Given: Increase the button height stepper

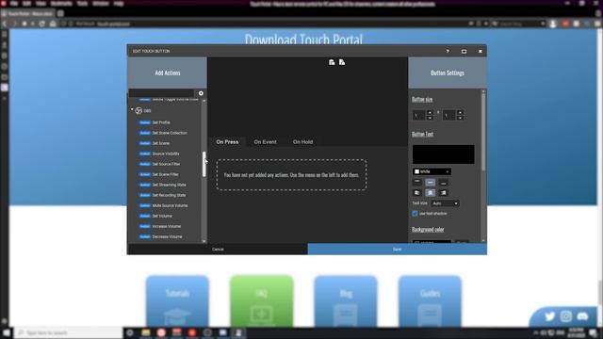Looking at the screenshot, I should 460,113.
